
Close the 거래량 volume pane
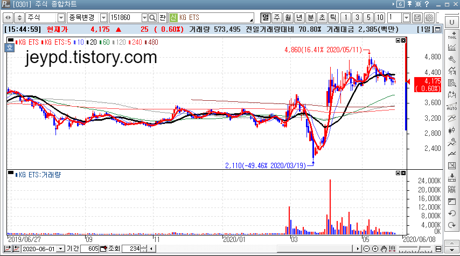(x=403, y=173)
